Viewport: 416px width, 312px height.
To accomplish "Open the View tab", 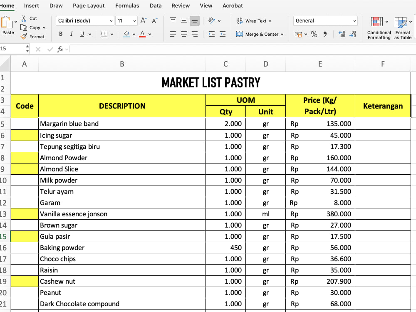I will [x=206, y=5].
